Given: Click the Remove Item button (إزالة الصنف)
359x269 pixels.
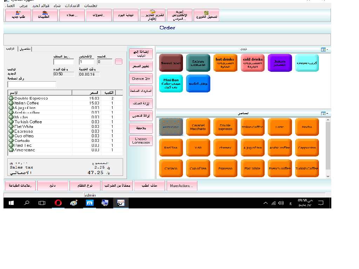Looking at the screenshot, I should click(141, 103).
